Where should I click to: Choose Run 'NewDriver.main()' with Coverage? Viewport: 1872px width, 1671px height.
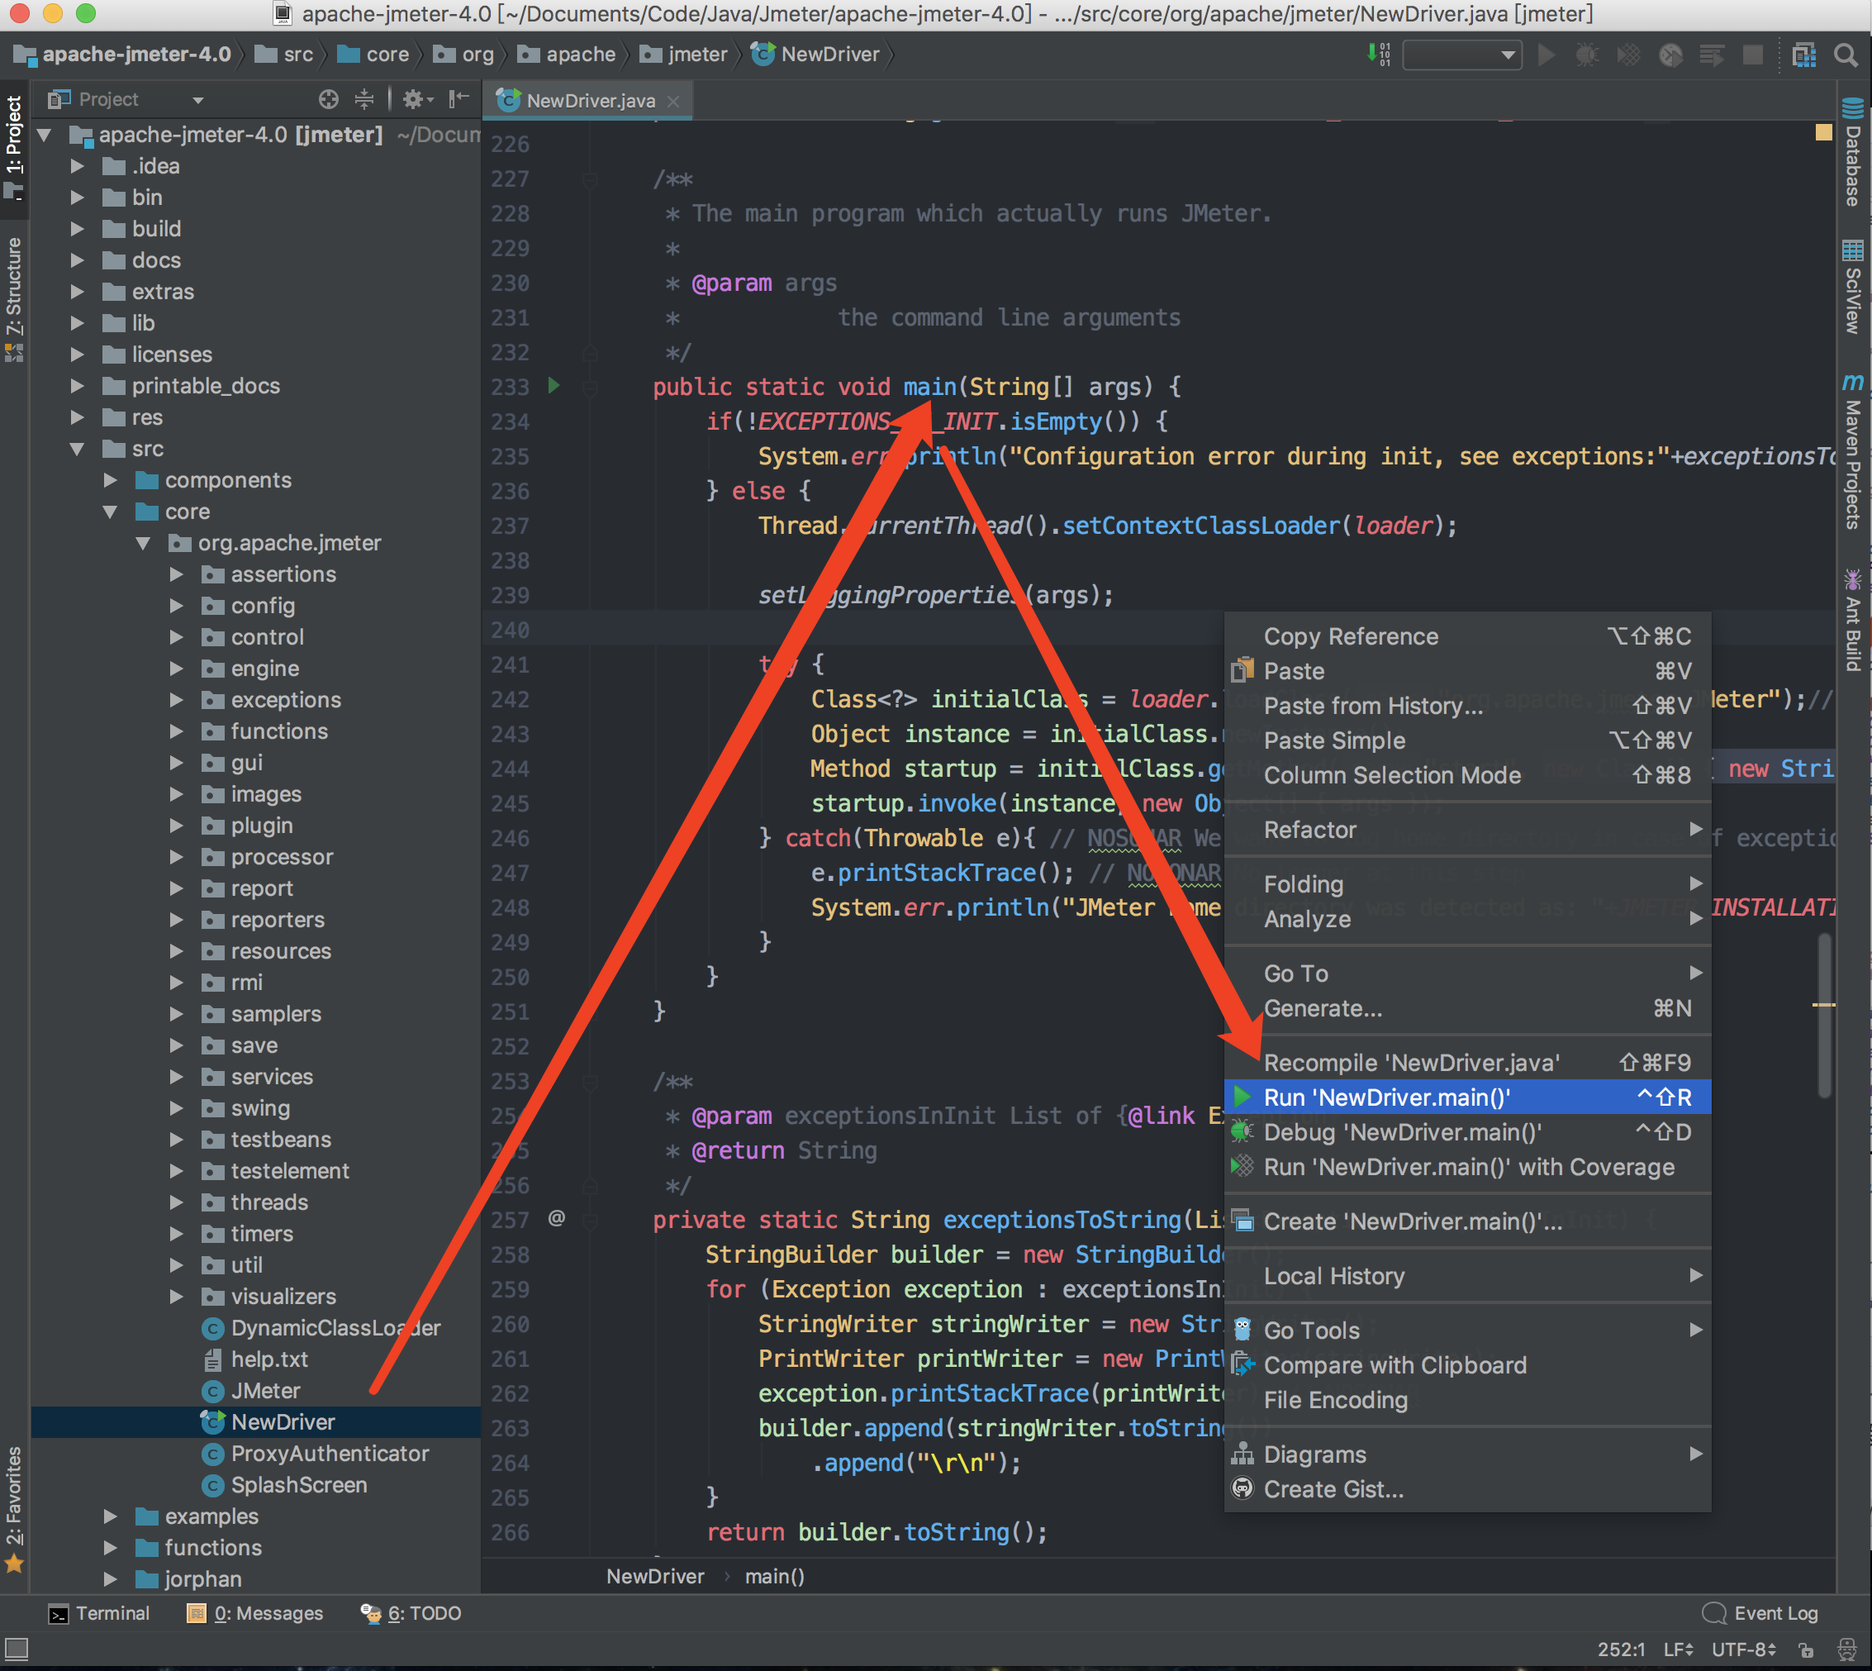1467,1167
